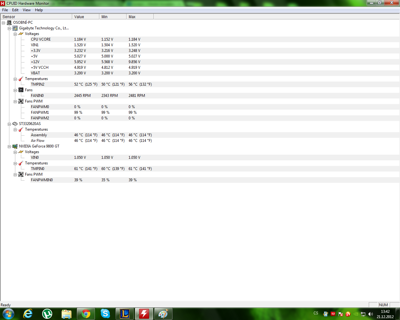Click the network tray icon
This screenshot has width=400, height=320.
[363, 314]
